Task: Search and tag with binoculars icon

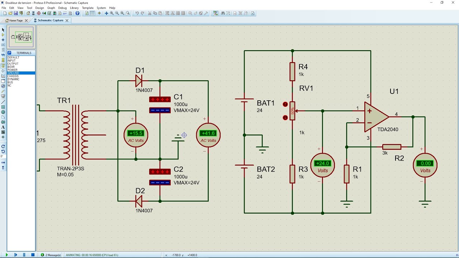Action: click(x=223, y=13)
